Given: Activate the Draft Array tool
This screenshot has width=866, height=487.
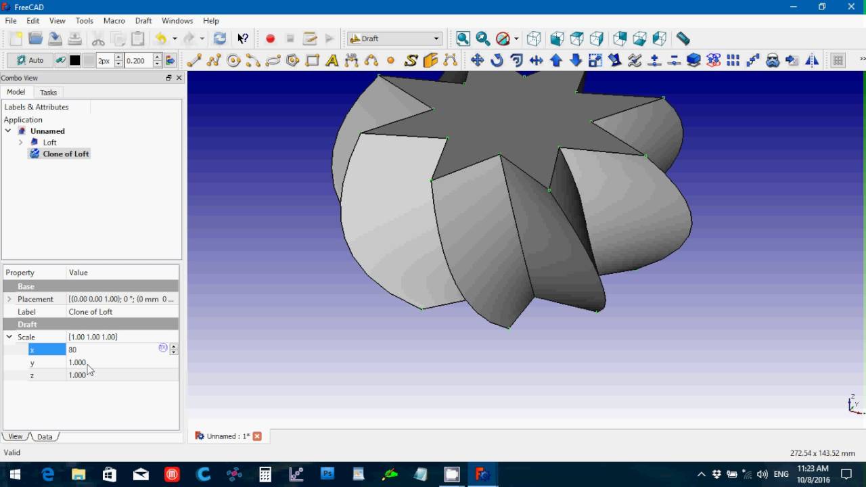Looking at the screenshot, I should pos(733,60).
